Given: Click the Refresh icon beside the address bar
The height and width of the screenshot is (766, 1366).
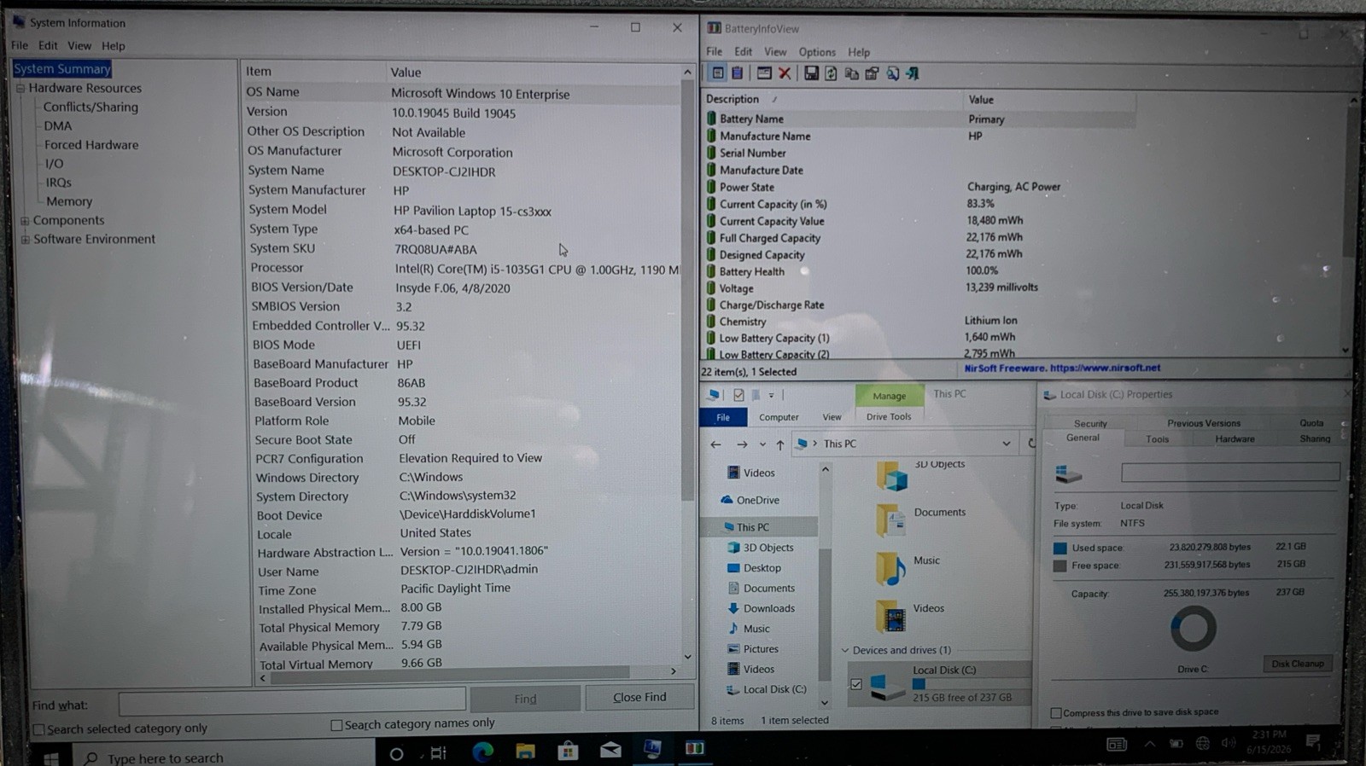Looking at the screenshot, I should click(1030, 444).
